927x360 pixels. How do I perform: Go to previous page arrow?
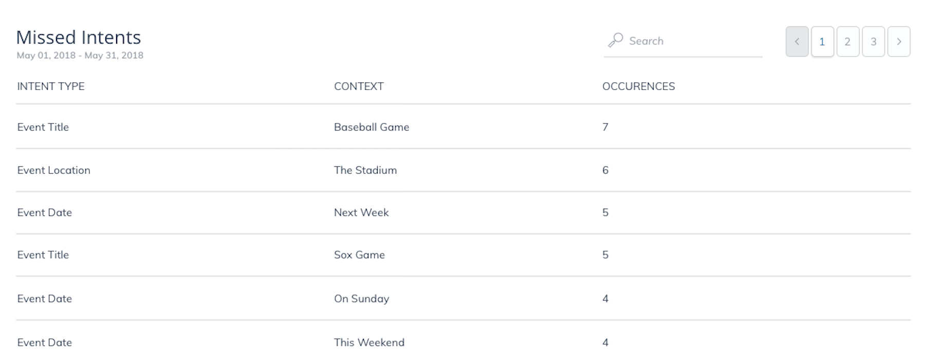797,42
